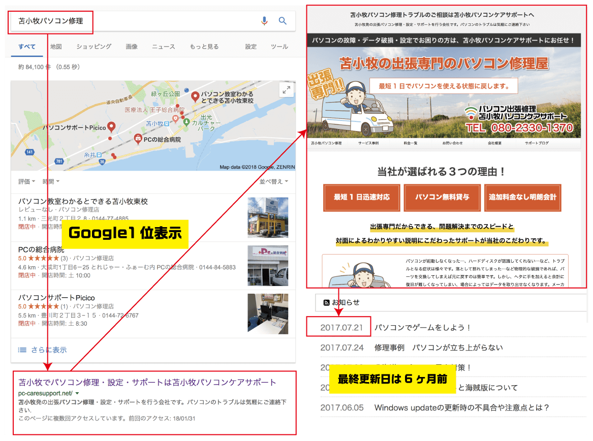Open the 並べ替え sort dropdown
The width and height of the screenshot is (593, 441).
click(x=274, y=181)
